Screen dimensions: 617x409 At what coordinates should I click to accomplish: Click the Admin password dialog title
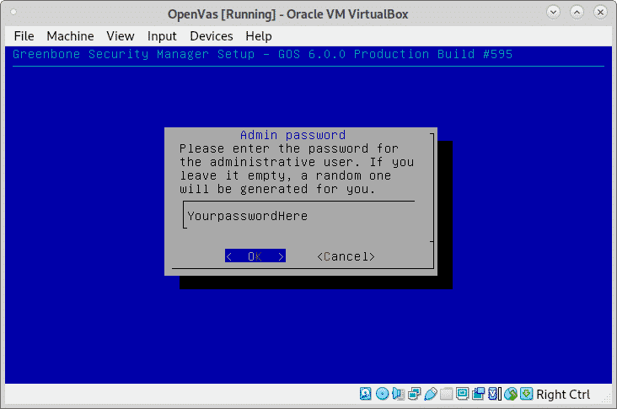pyautogui.click(x=292, y=135)
